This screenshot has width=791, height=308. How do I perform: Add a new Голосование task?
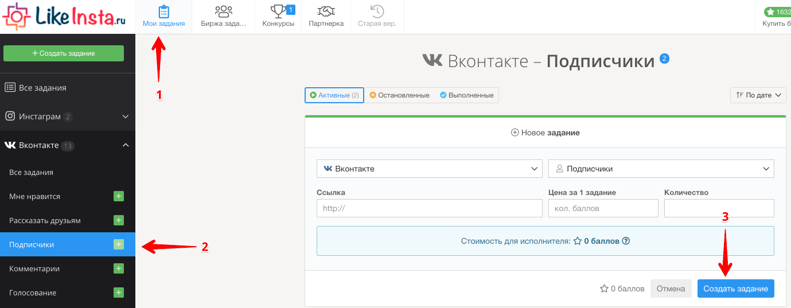(119, 293)
